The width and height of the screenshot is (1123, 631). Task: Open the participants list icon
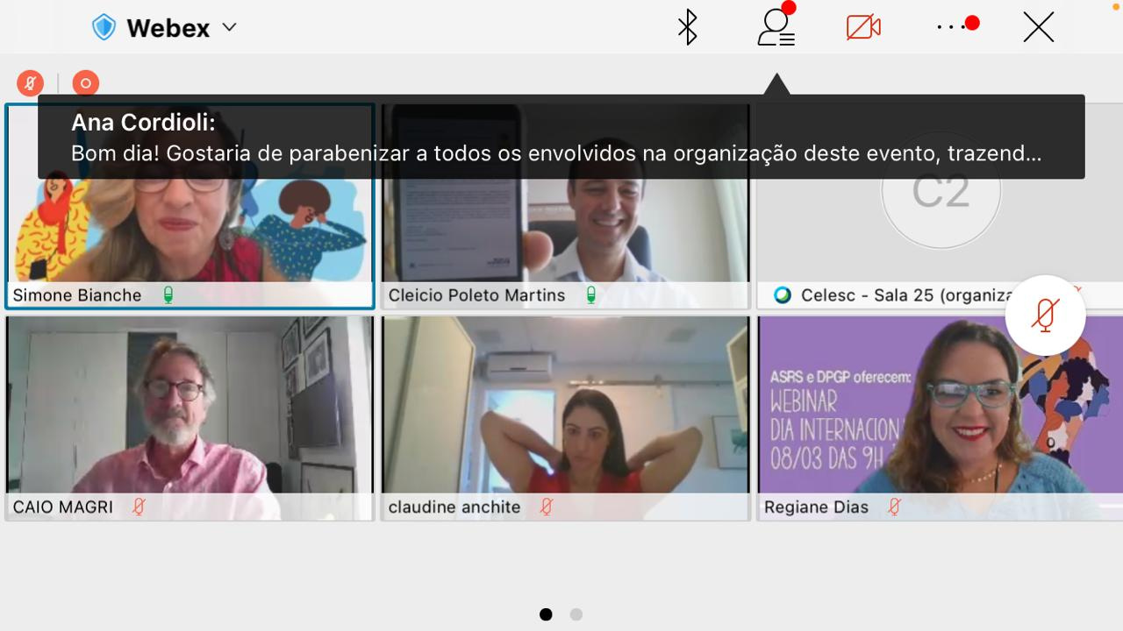[776, 27]
